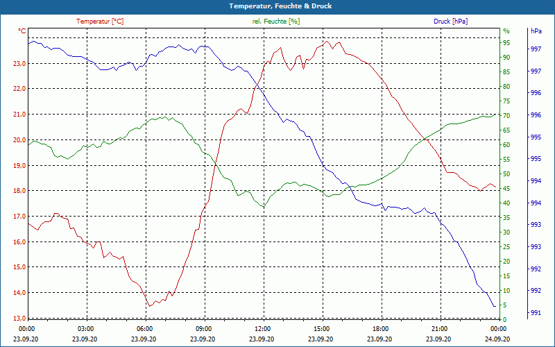This screenshot has width=555, height=347.
Task: Click the "20" humidity axis tick
Action: (506, 262)
